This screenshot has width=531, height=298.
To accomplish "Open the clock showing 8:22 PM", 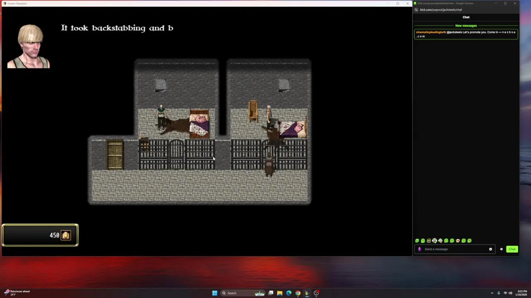I will click(522, 293).
